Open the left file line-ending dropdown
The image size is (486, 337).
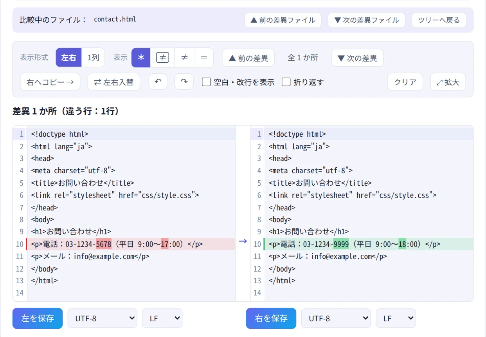pyautogui.click(x=162, y=318)
